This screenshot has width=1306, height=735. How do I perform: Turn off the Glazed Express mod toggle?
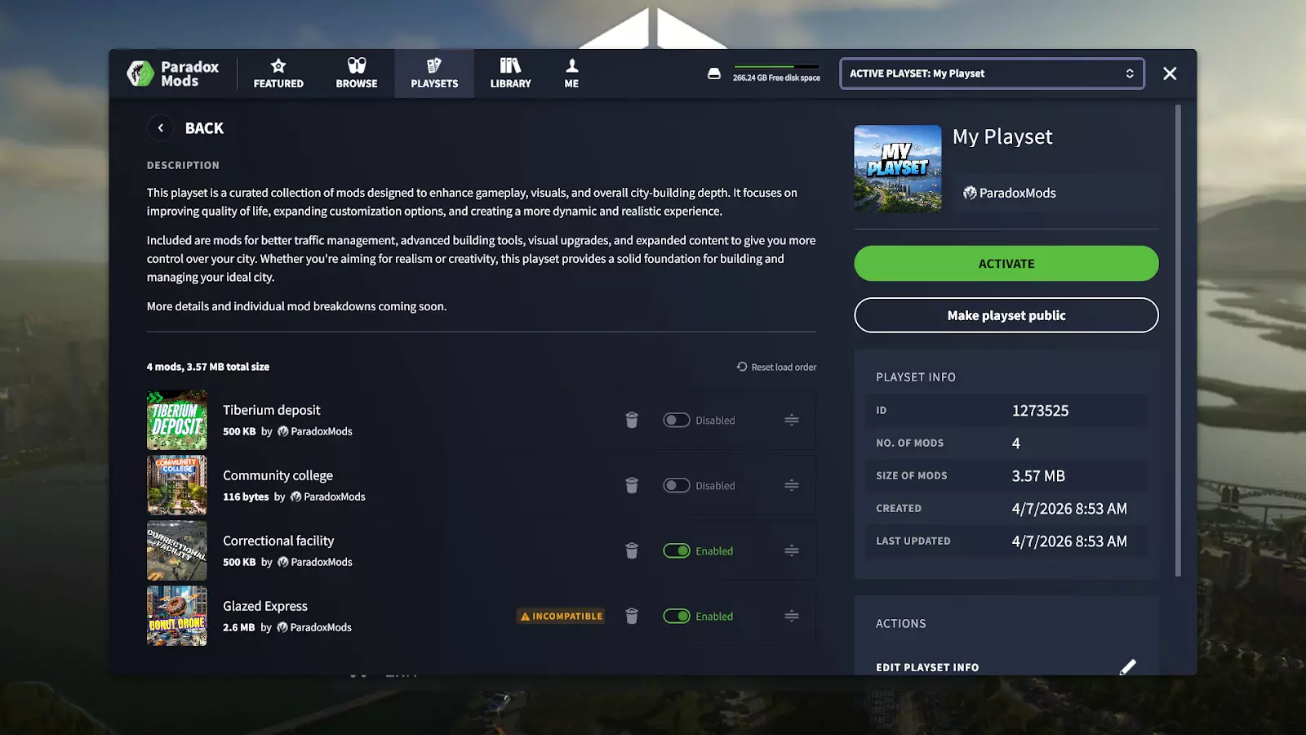(677, 616)
